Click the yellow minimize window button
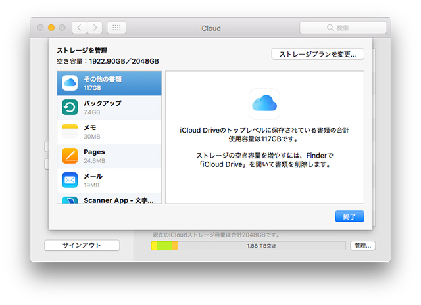The width and height of the screenshot is (421, 305). point(51,28)
